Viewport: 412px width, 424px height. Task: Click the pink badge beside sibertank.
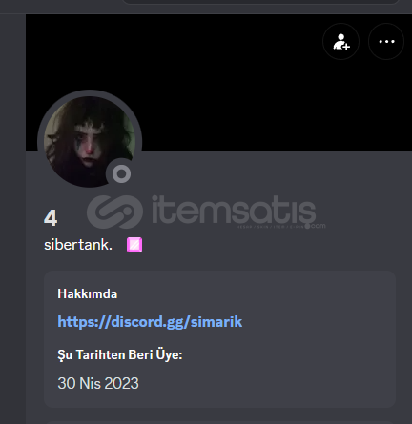134,245
